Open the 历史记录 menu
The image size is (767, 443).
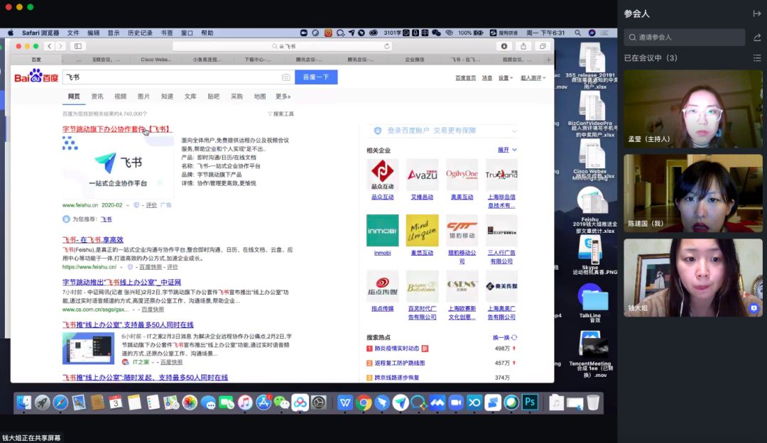140,33
